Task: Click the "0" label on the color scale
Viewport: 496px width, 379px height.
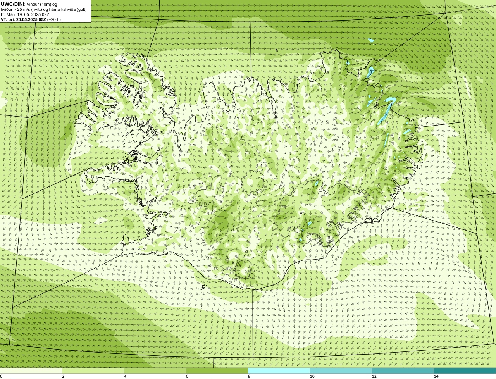Action: [1, 376]
